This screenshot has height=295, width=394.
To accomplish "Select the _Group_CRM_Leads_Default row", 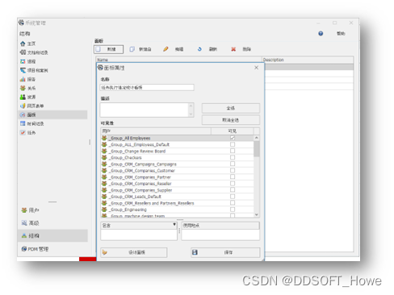I will 177,197.
